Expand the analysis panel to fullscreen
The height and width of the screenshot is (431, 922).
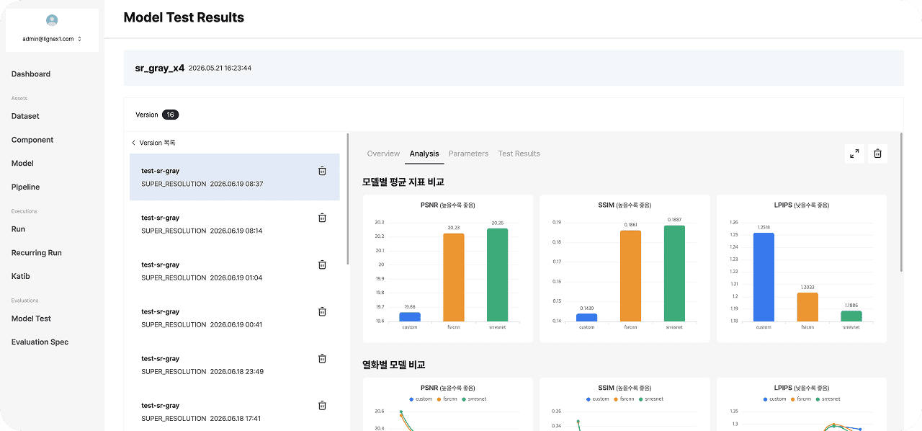[x=854, y=154]
